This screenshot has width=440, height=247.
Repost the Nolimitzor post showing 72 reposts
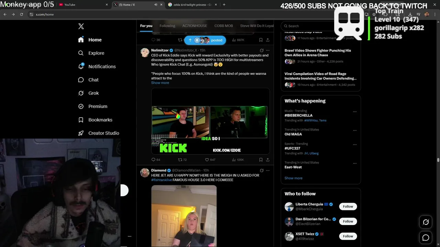[182, 160]
